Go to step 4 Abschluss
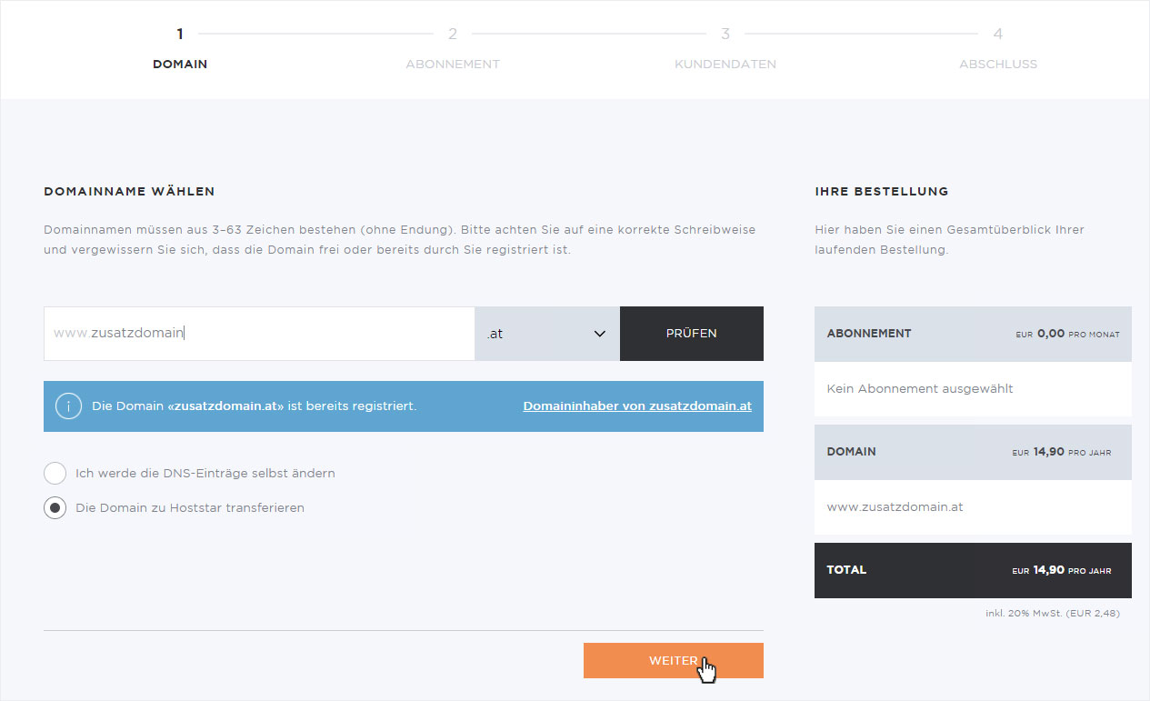 (998, 49)
